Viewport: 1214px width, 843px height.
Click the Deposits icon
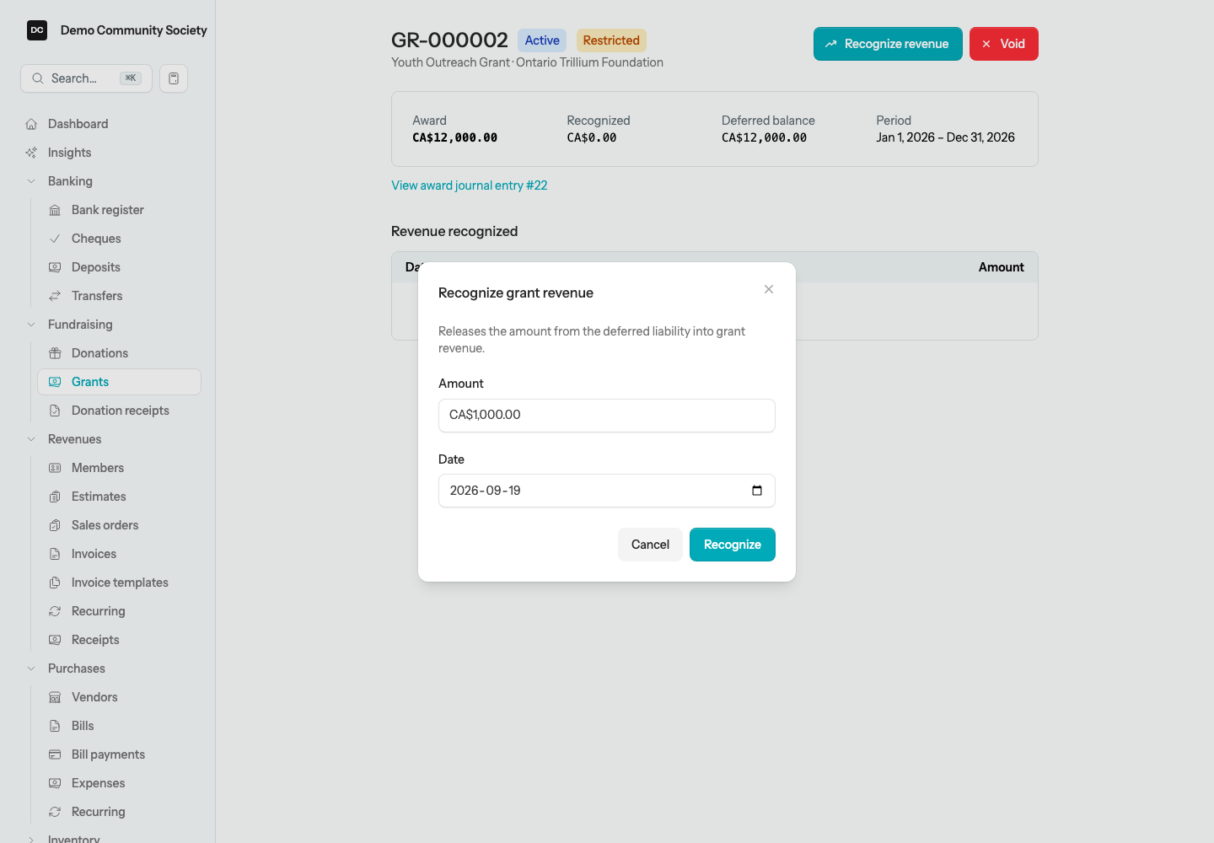point(55,267)
